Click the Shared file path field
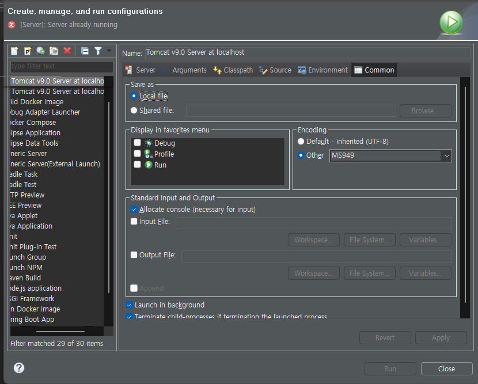 click(x=291, y=111)
